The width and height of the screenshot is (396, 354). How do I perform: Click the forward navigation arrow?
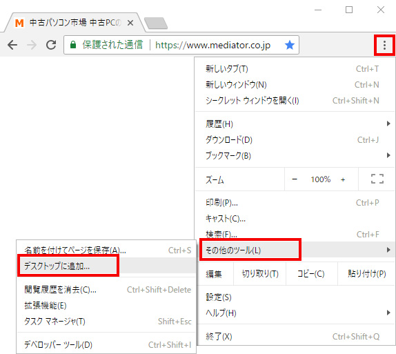(32, 46)
